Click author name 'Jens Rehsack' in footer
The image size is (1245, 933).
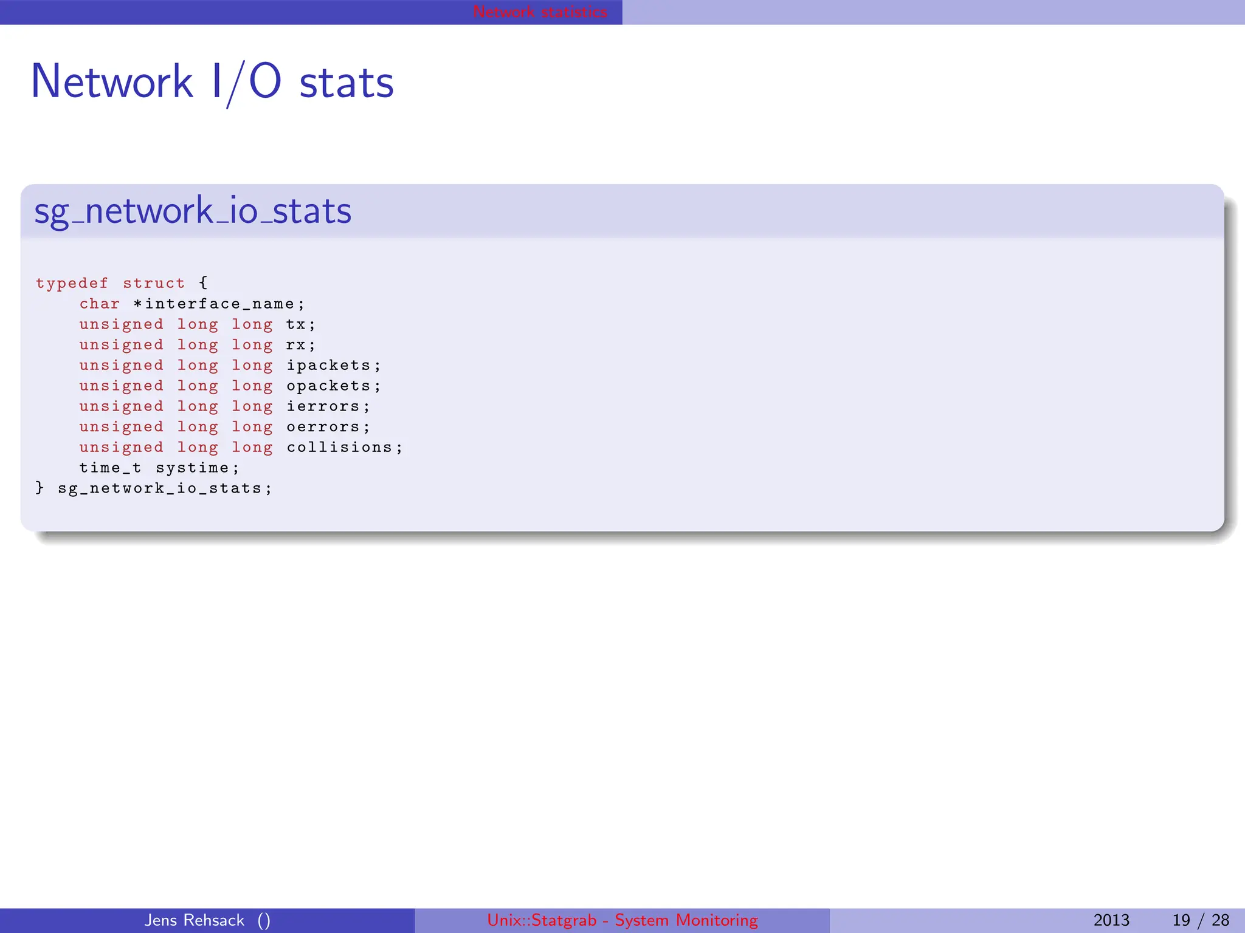[194, 920]
